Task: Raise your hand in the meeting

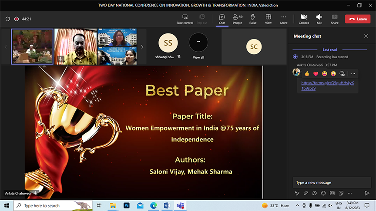Action: click(x=252, y=19)
